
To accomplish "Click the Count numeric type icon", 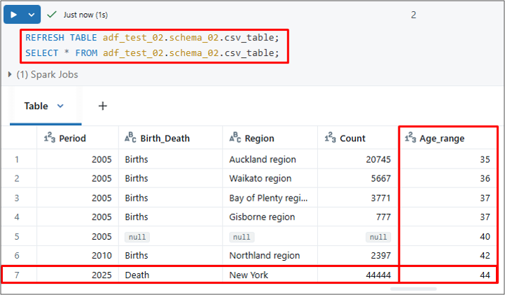I will click(330, 138).
